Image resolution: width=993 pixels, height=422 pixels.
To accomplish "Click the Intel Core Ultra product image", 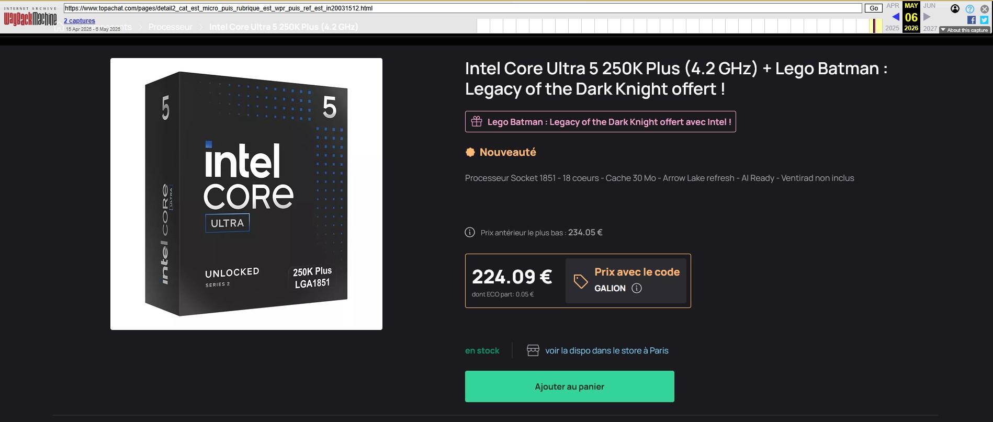I will (x=246, y=194).
